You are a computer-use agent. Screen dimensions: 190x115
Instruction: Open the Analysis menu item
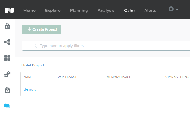coord(106,11)
